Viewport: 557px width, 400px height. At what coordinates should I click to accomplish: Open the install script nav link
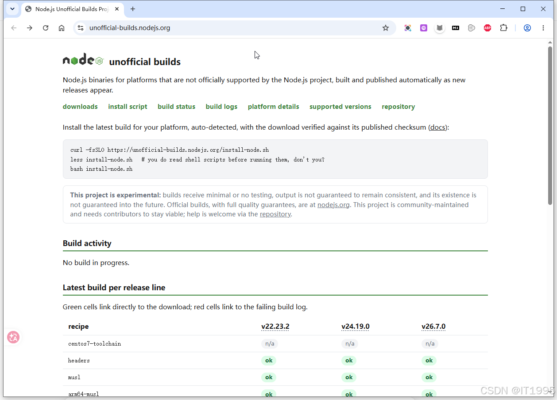(x=128, y=107)
